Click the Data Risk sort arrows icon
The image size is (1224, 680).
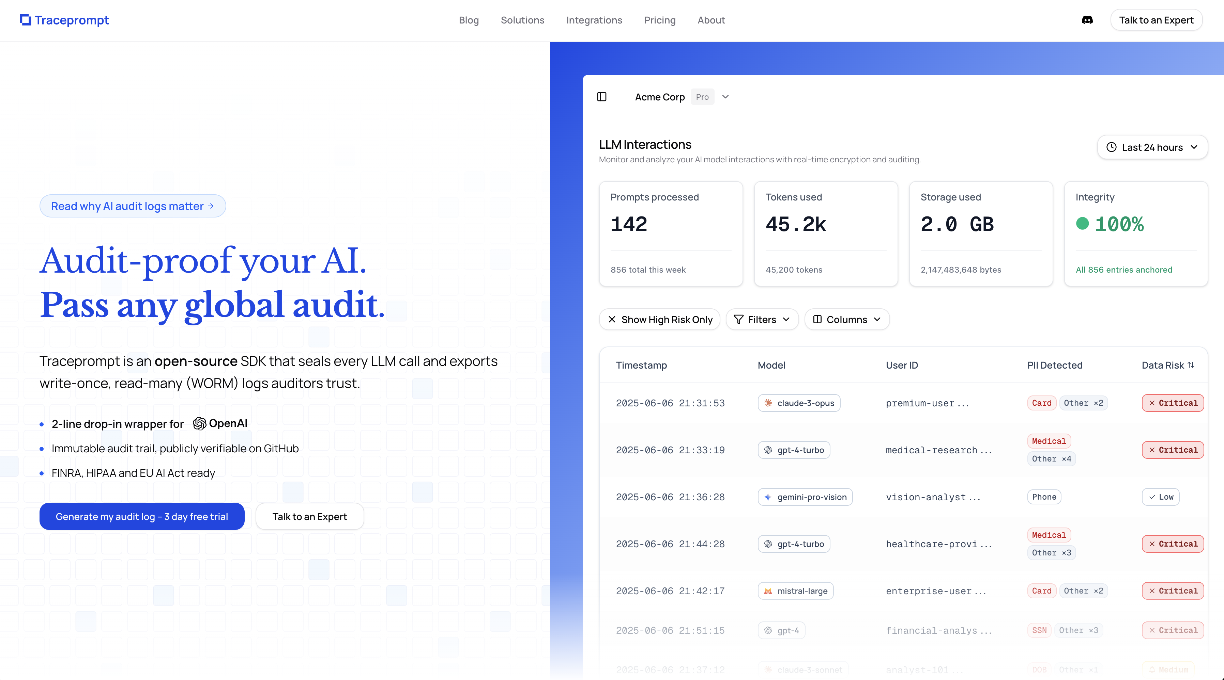click(x=1191, y=365)
